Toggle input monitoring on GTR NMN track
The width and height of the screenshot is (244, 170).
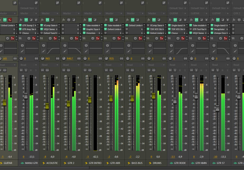[x=206, y=70]
